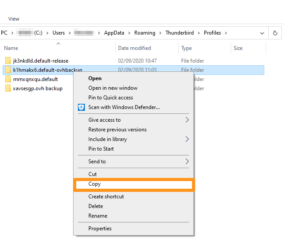The image size is (284, 243).
Task: Open the View ribbon tab
Action: pos(14,19)
